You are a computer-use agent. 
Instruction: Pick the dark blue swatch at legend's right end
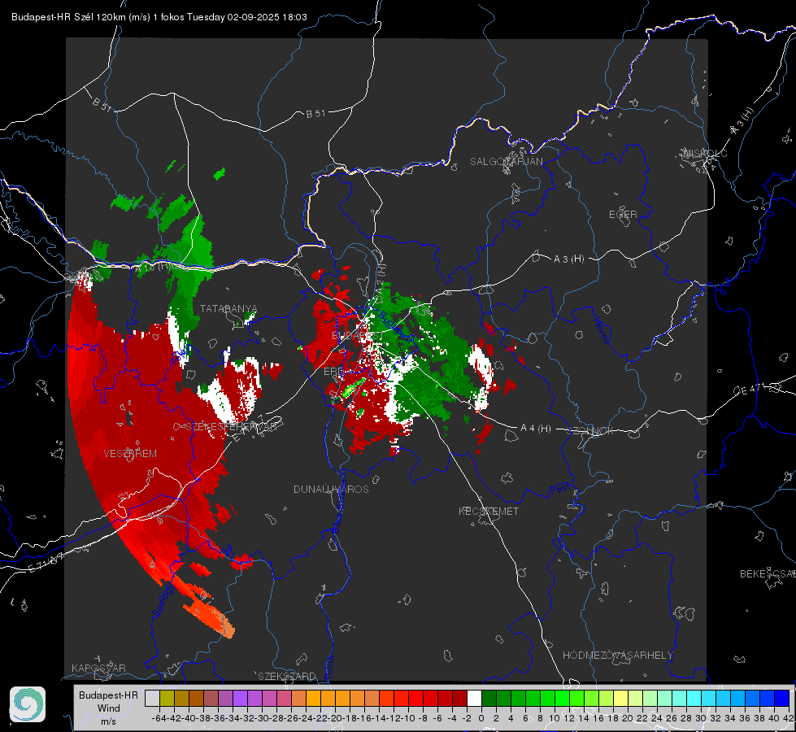click(x=782, y=698)
